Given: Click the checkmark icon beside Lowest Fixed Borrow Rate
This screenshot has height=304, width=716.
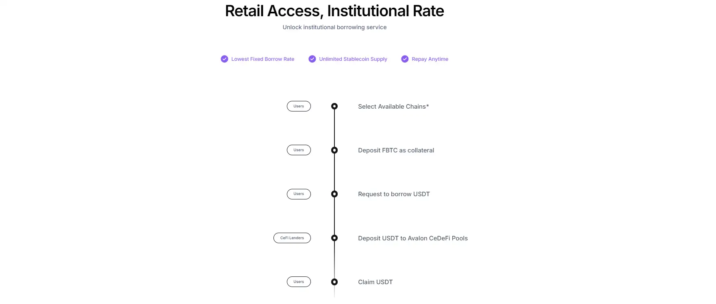Looking at the screenshot, I should point(224,59).
